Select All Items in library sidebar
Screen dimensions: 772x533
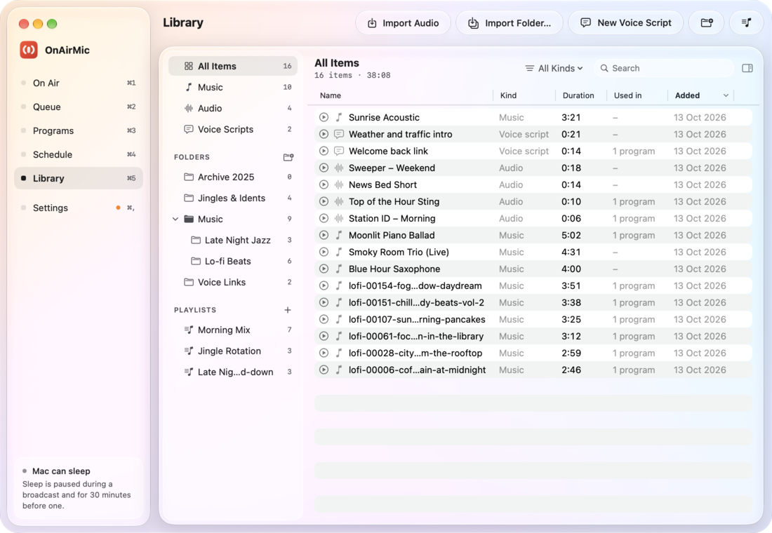[233, 66]
